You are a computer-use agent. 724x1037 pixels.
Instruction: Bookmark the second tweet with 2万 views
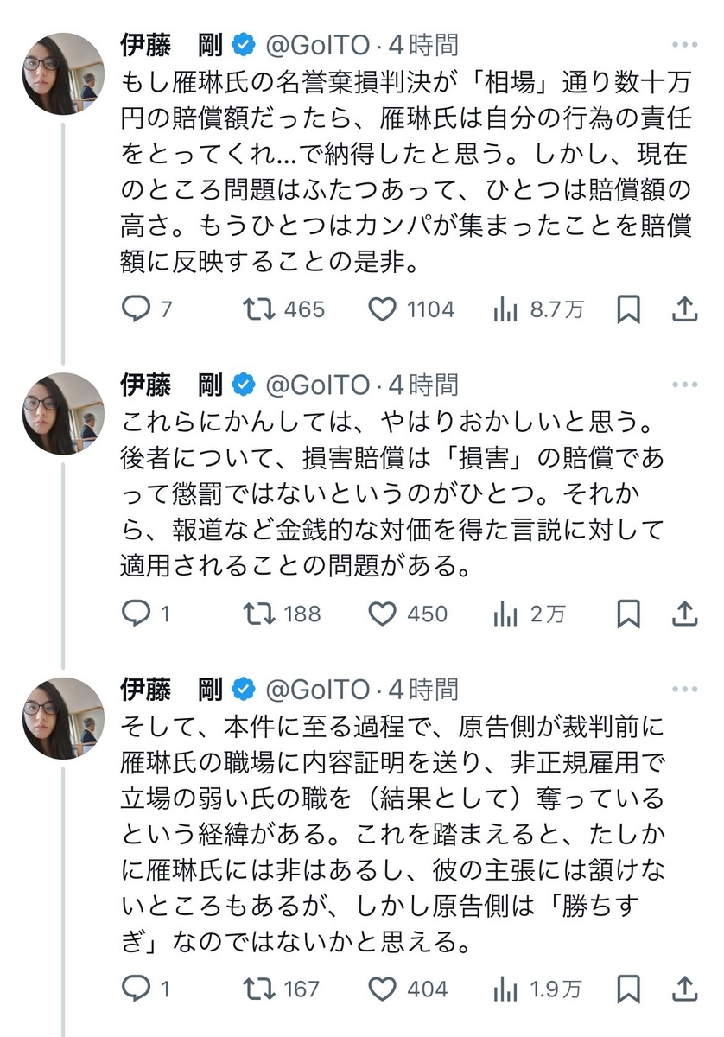[x=628, y=614]
